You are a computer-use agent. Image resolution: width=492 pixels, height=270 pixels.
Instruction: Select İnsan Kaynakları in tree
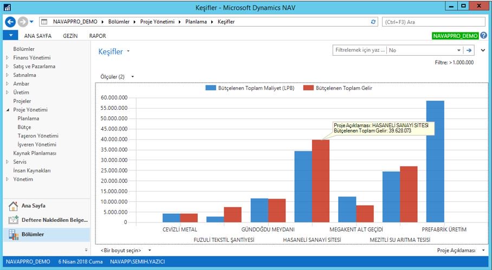(32, 170)
